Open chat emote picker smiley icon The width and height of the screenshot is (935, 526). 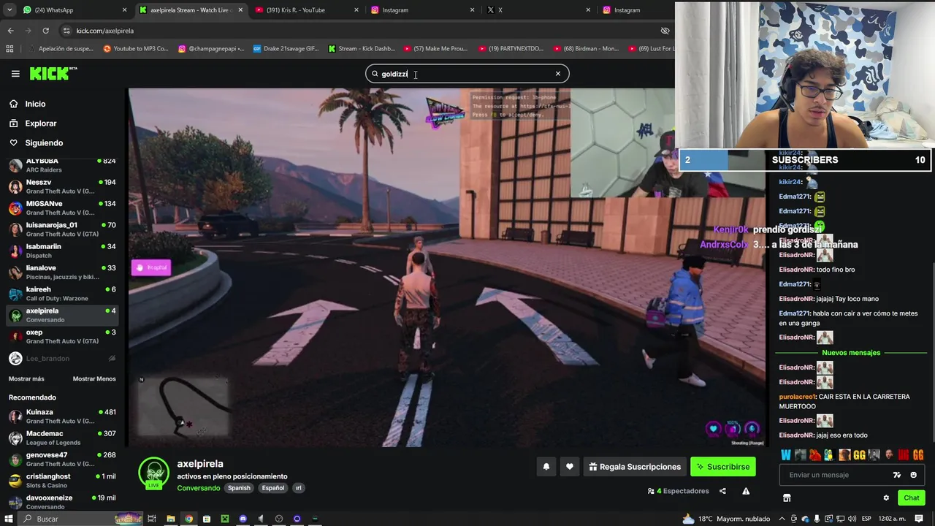point(913,475)
